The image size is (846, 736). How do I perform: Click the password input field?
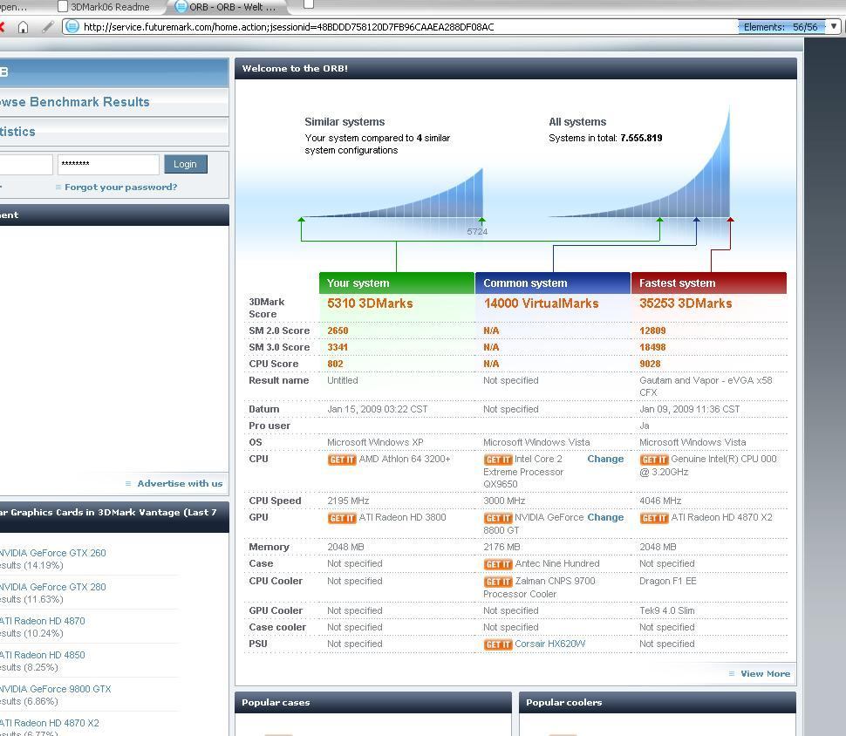click(x=108, y=165)
